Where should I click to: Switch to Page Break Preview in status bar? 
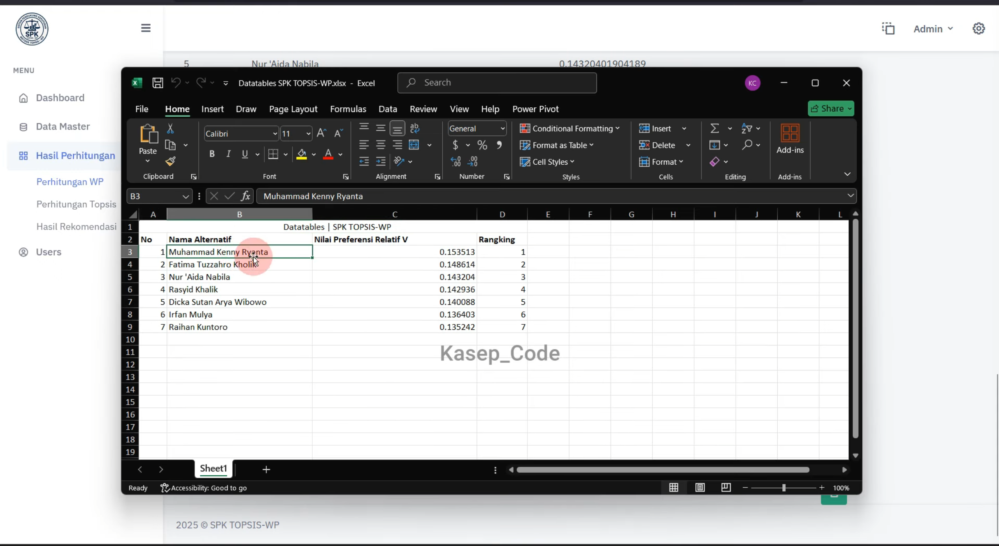point(726,487)
